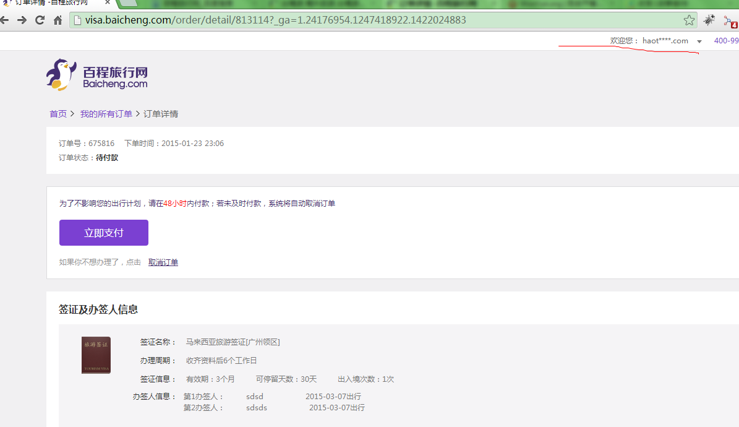
Task: Click the 订单详情 breadcrumb text
Action: click(x=161, y=114)
